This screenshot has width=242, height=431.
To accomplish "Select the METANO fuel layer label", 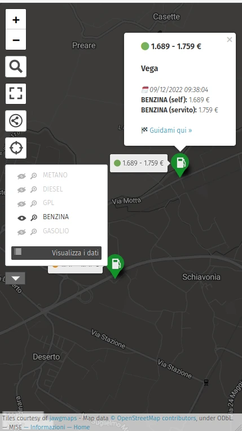I will pyautogui.click(x=55, y=175).
